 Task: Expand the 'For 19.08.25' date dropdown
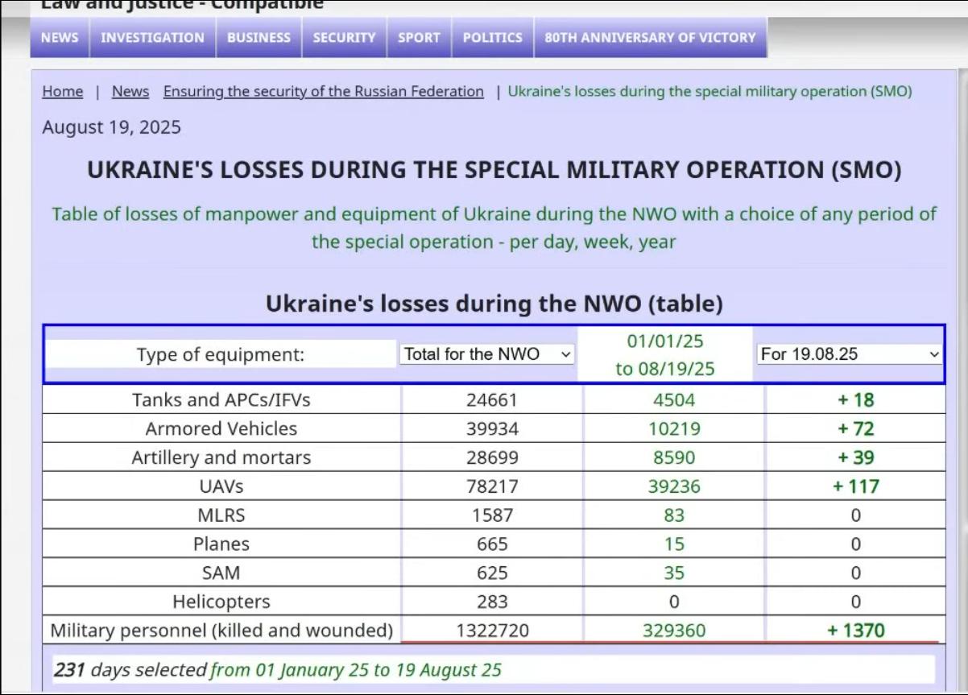[x=850, y=354]
